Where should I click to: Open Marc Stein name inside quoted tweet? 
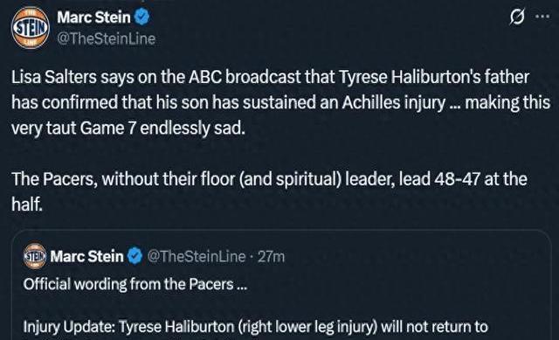point(87,256)
